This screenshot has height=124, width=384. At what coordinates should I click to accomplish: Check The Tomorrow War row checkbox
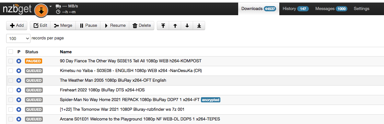coord(10,109)
